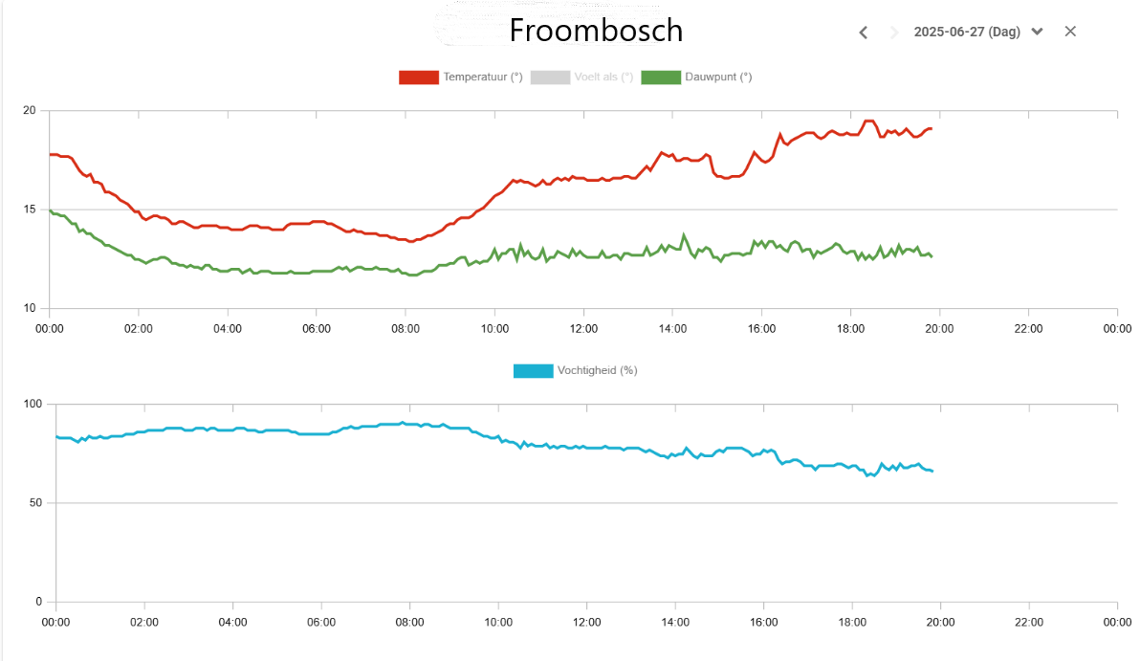
Task: Click the greyed-out next day arrow
Action: [894, 33]
